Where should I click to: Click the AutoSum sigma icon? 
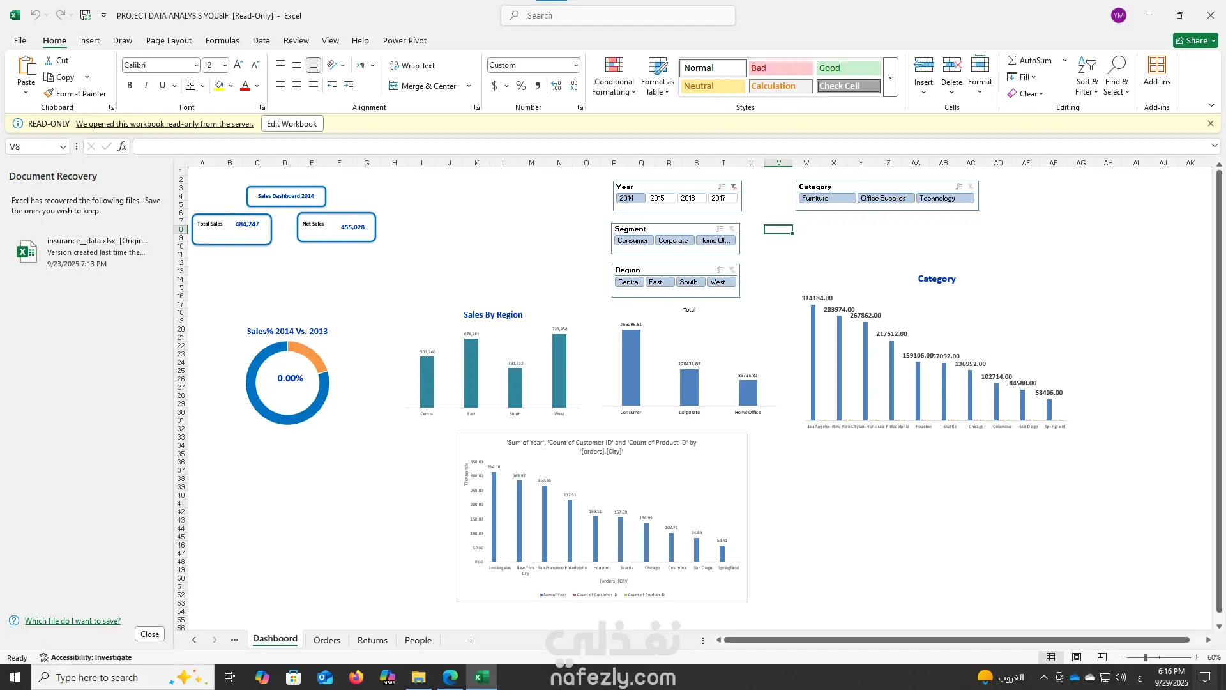tap(1012, 60)
